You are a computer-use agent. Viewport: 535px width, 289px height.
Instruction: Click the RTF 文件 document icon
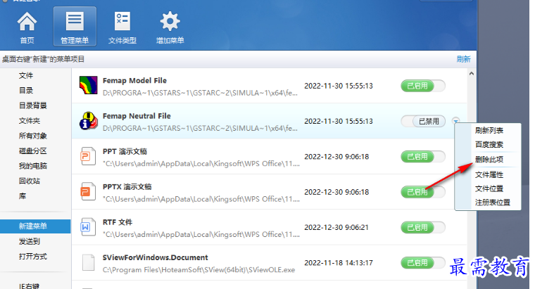point(88,227)
